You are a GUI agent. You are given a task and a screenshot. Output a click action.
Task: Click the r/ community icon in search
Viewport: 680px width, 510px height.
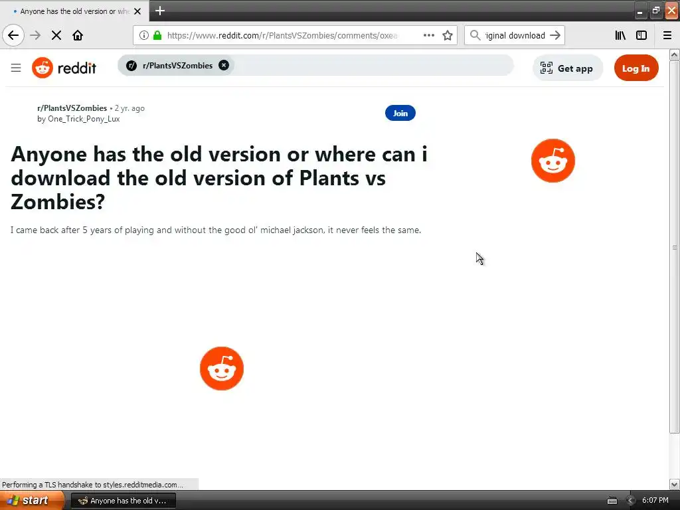(x=131, y=66)
